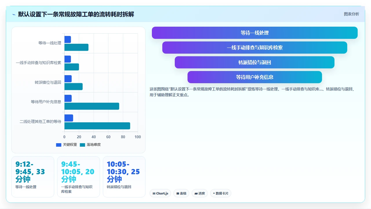Click the 二线处理其他工单的等待 chart axis label

tap(41, 121)
